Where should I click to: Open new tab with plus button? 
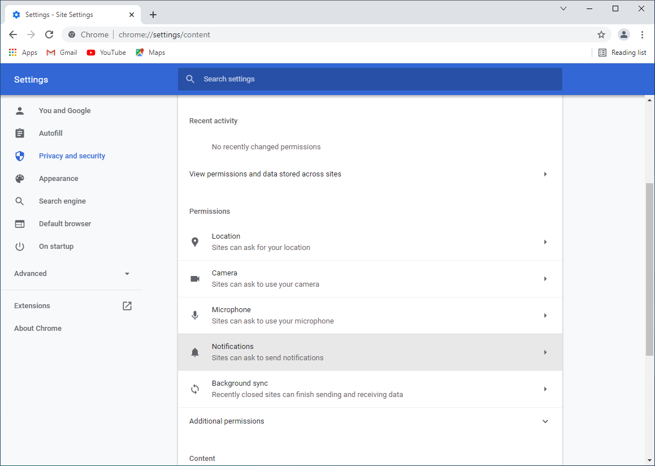153,15
